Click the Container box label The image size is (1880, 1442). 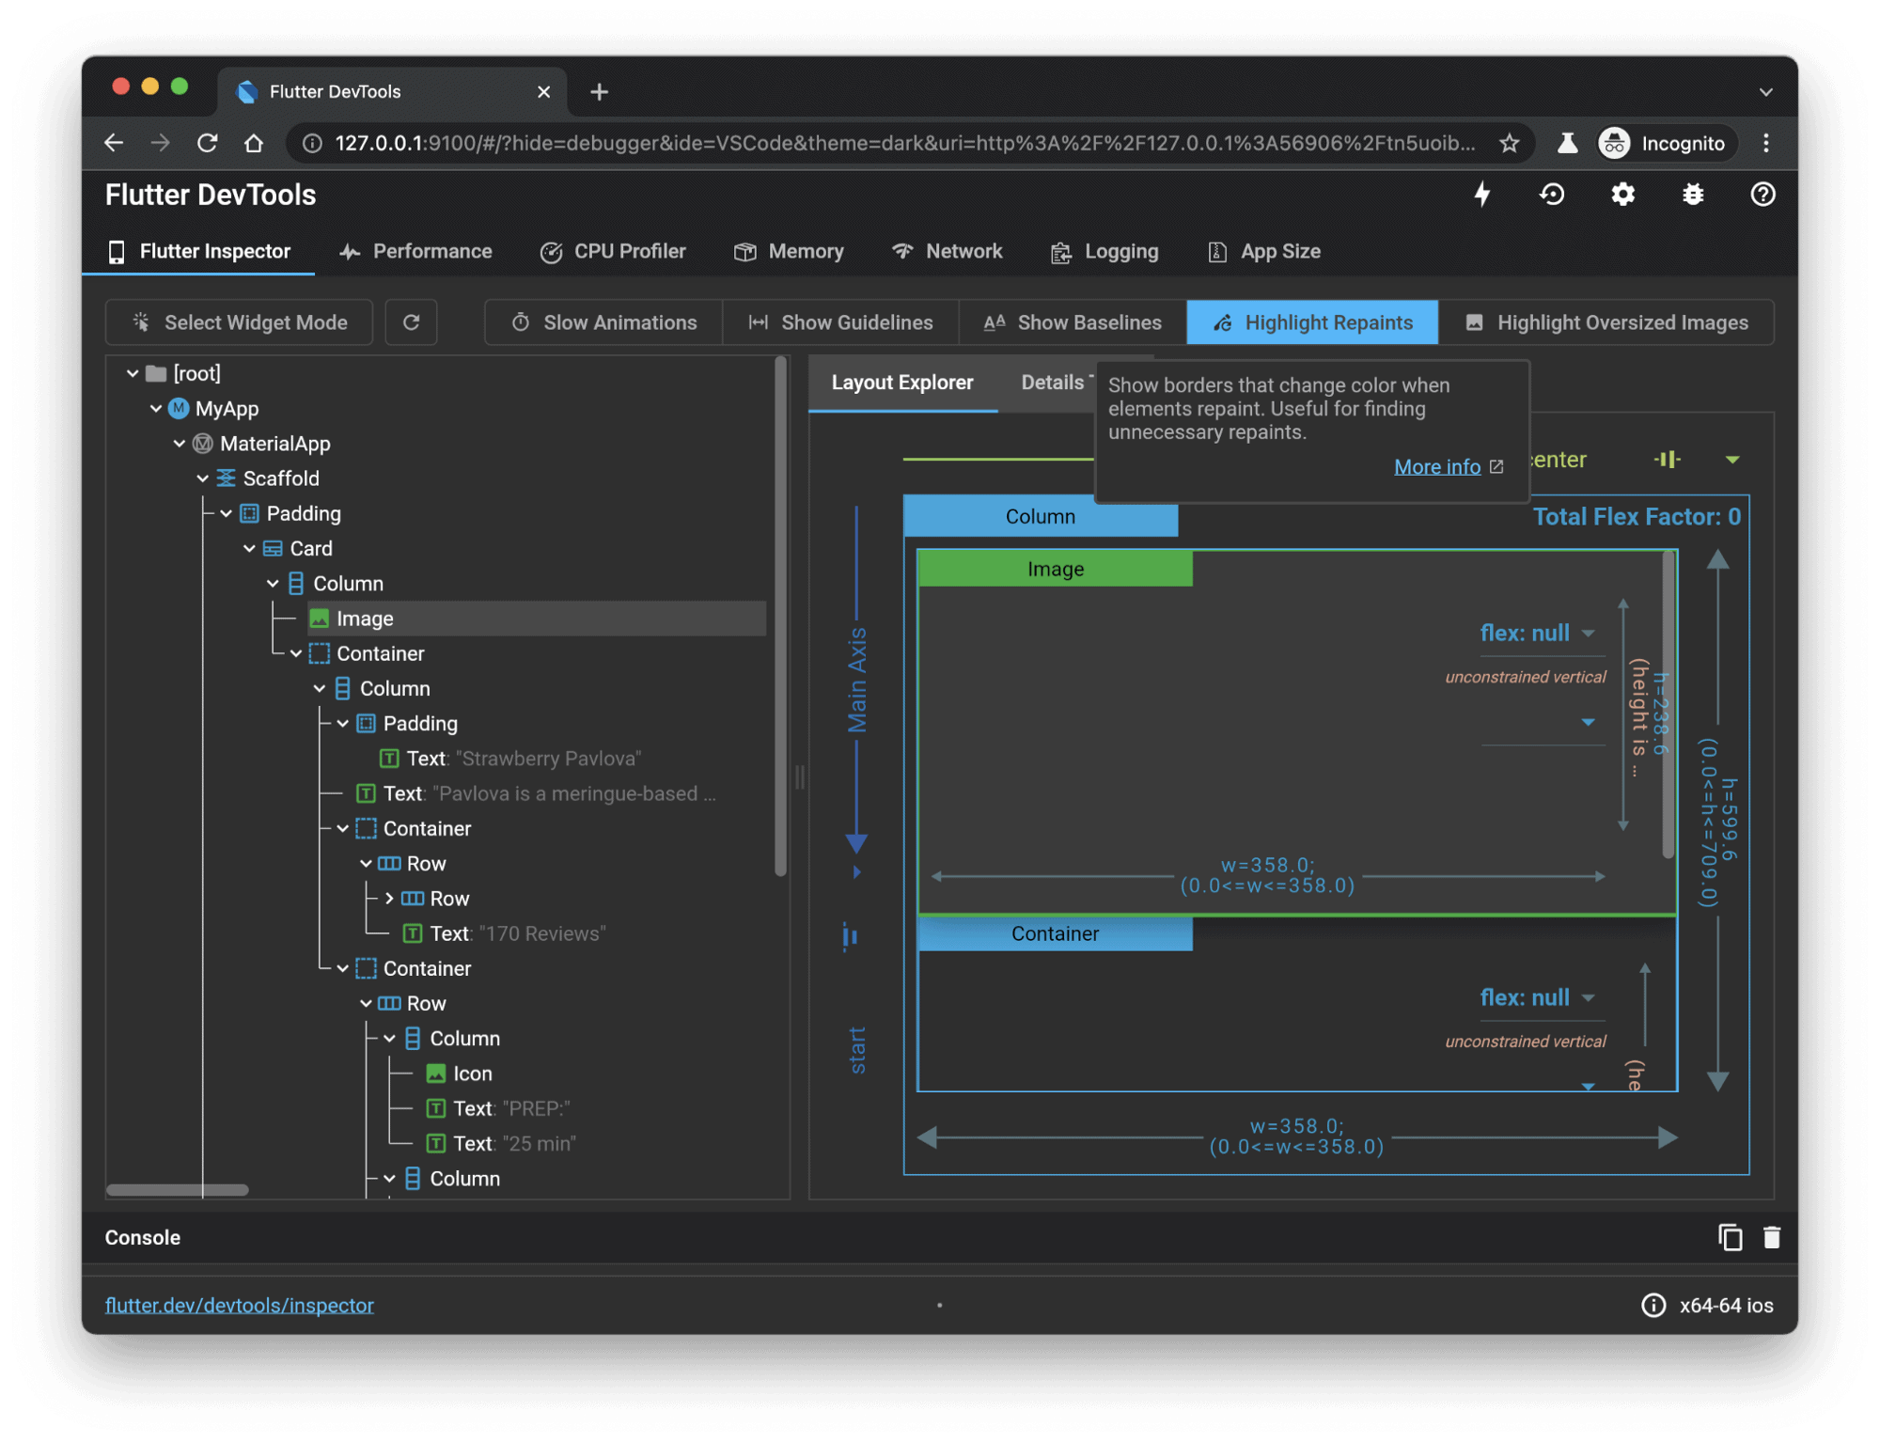click(1055, 933)
